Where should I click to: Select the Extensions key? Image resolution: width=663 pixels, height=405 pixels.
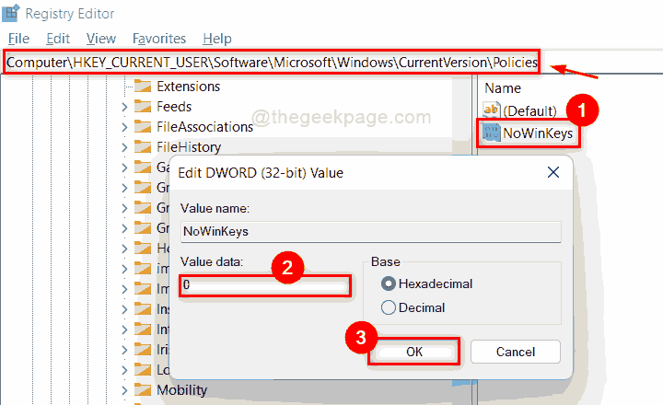tap(188, 87)
